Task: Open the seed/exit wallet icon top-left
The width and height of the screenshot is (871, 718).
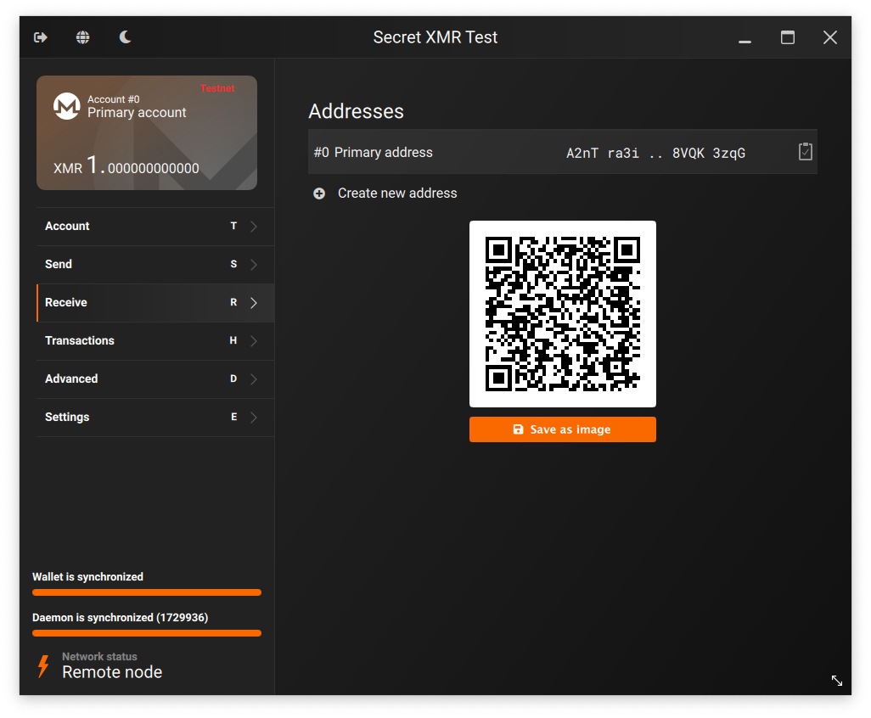Action: tap(40, 37)
